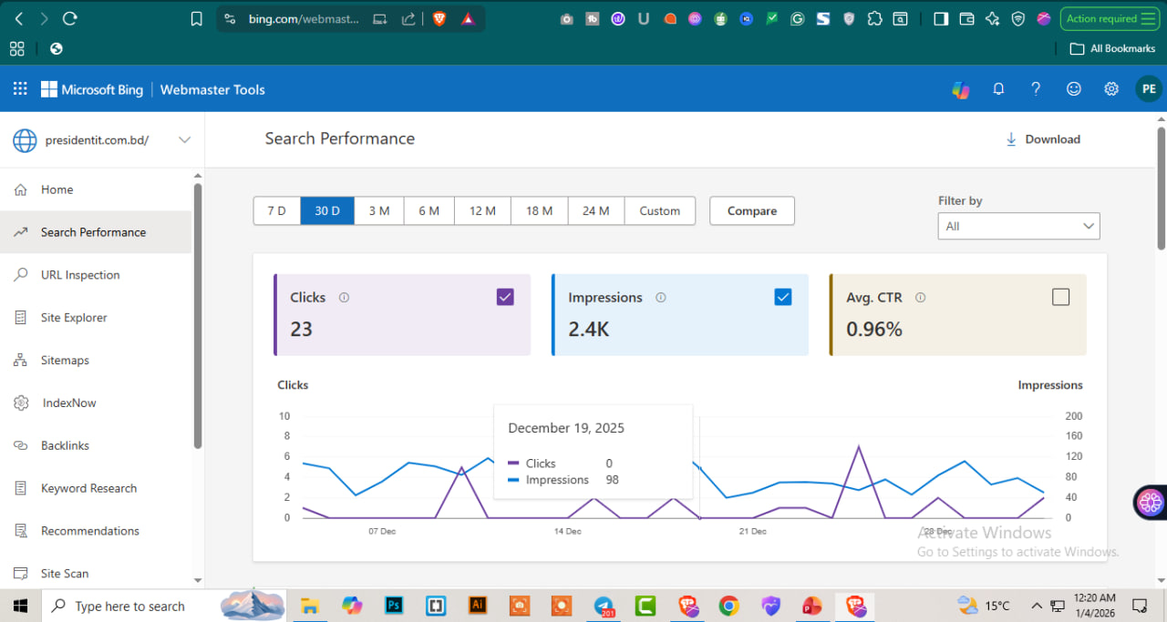
Task: Uncheck the Clicks metric checkbox
Action: (505, 297)
